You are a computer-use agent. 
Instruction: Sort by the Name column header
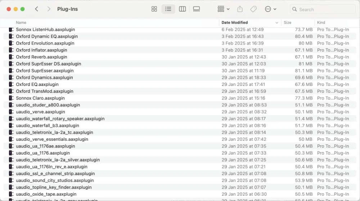coord(21,22)
